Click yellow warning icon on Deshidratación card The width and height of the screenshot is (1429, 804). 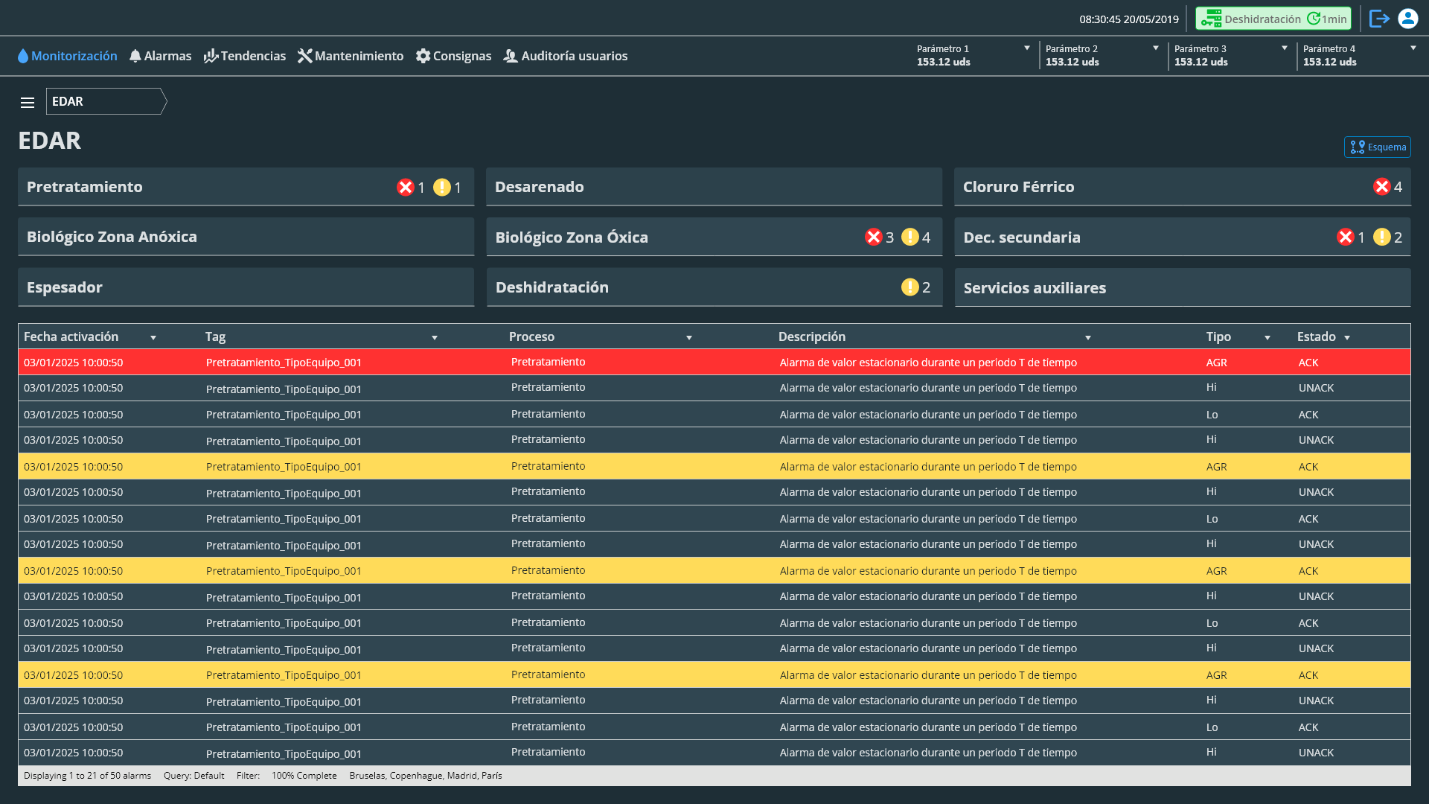tap(909, 287)
